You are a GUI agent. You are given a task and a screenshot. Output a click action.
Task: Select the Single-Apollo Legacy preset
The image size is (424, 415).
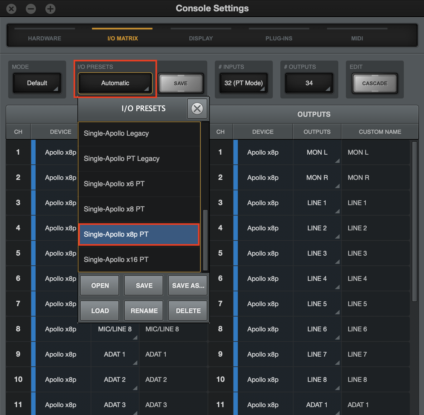[139, 133]
